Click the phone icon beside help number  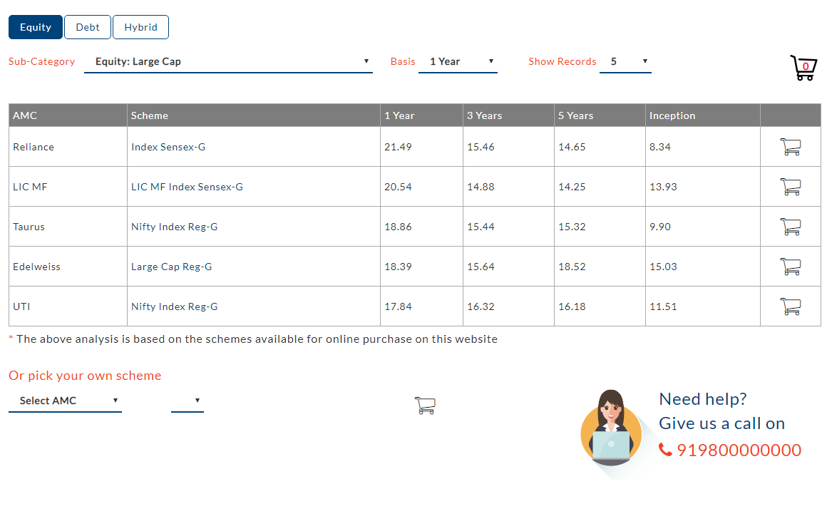[665, 450]
